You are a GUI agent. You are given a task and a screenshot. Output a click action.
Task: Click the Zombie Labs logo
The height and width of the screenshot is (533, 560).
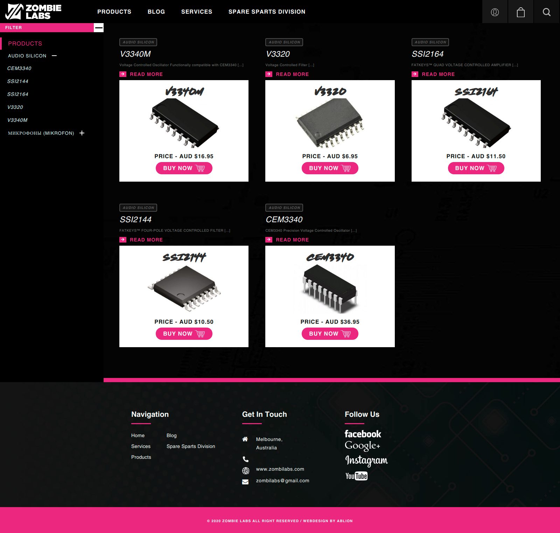[x=34, y=12]
